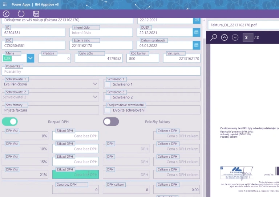Save the invoice with the floppy disk icon
279x197 pixels.
36,14
